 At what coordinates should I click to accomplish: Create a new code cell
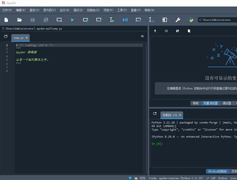[59, 20]
